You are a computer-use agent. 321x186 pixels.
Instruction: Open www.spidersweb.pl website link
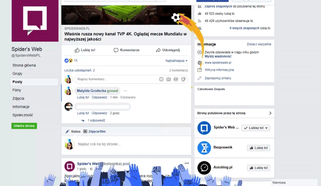click(218, 63)
